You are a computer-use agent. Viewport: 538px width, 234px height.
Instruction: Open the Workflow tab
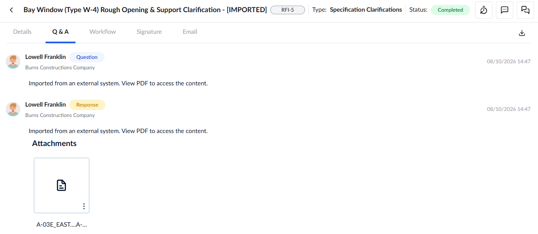[x=102, y=32]
